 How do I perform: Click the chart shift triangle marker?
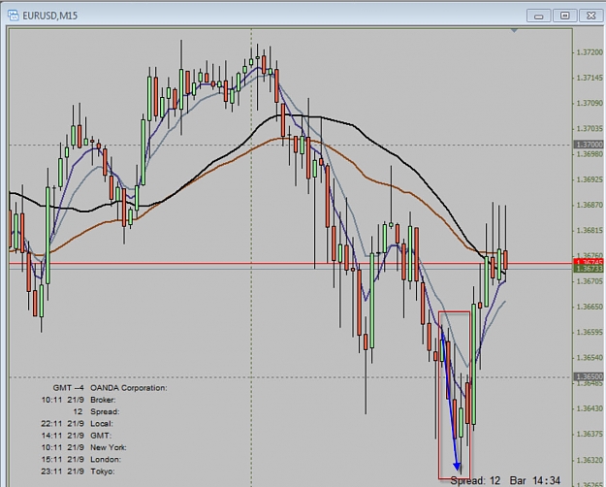[514, 30]
